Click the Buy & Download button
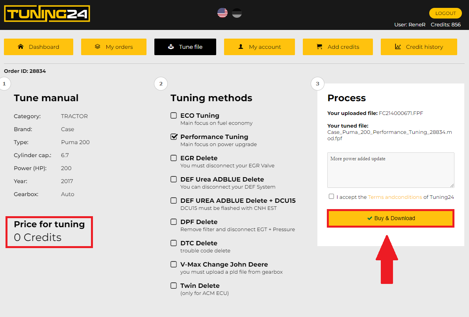This screenshot has height=317, width=469. pos(391,218)
